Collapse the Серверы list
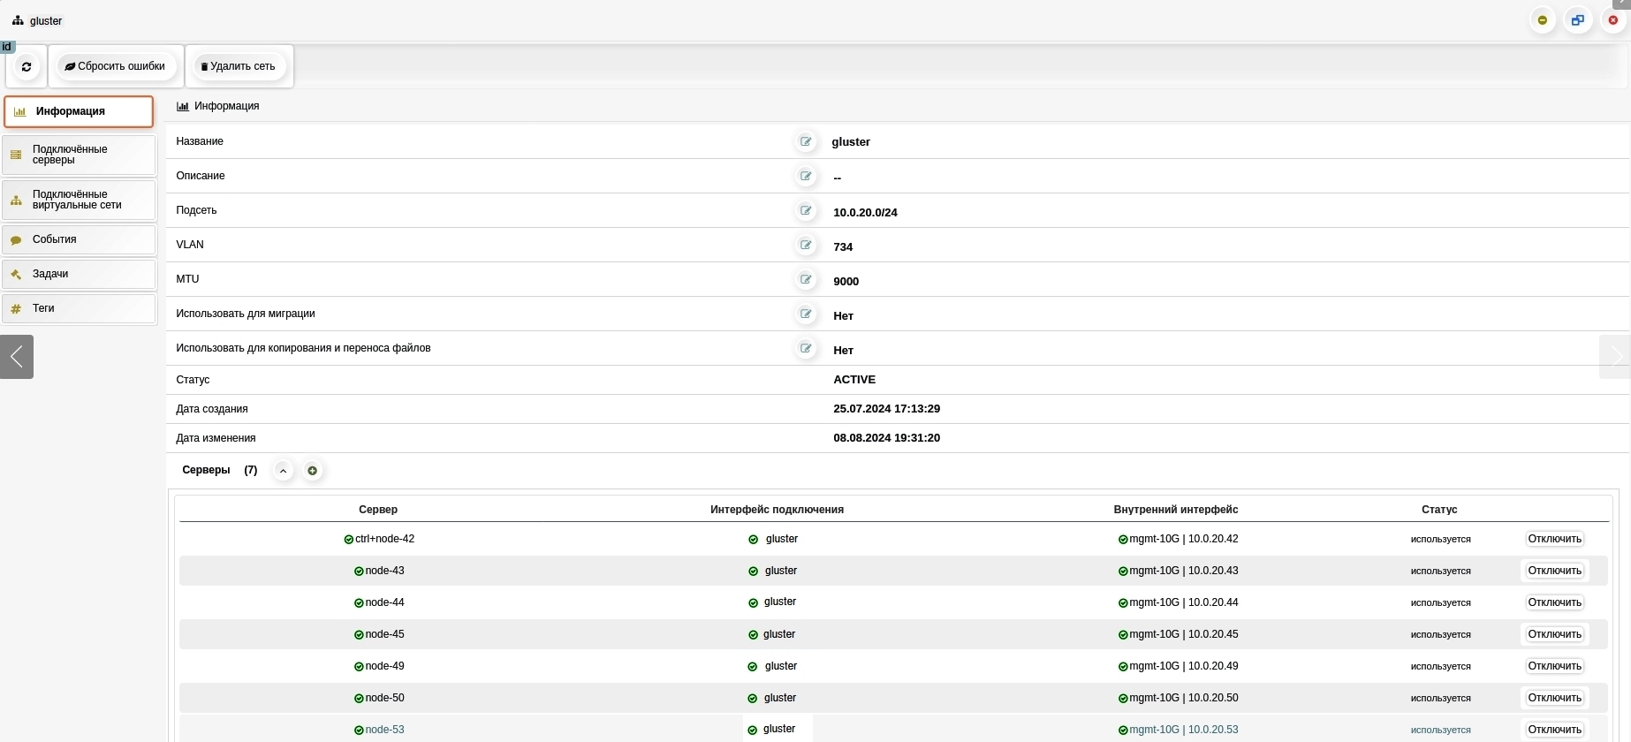This screenshot has width=1631, height=742. 283,471
